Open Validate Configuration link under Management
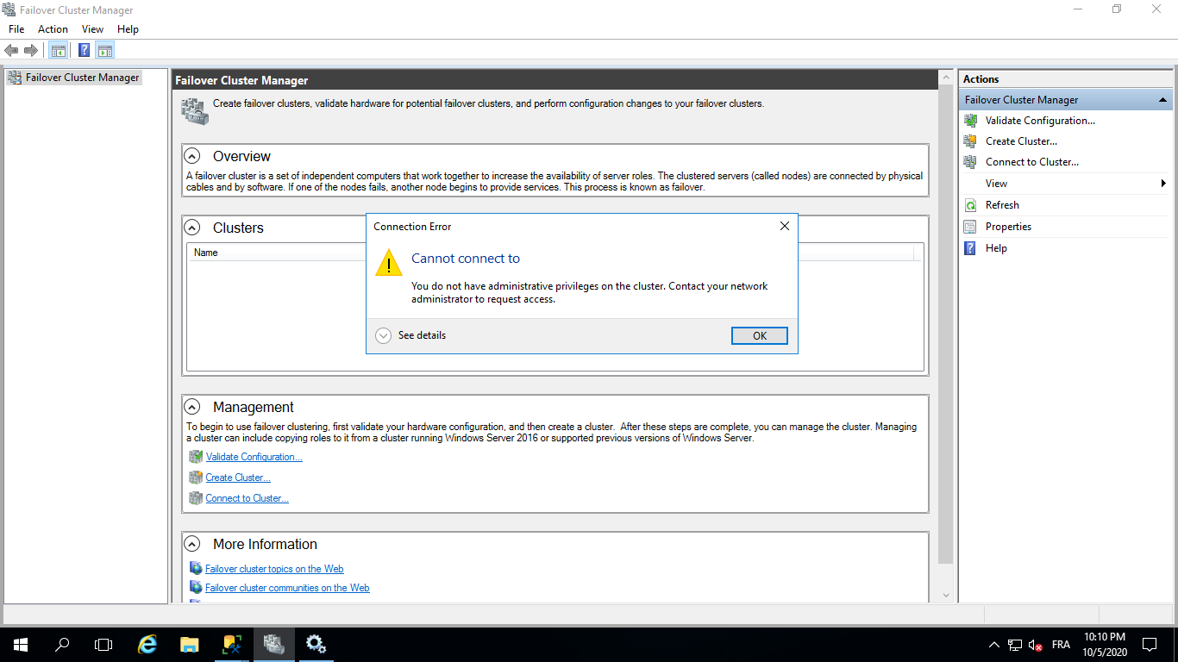The image size is (1178, 662). point(254,457)
